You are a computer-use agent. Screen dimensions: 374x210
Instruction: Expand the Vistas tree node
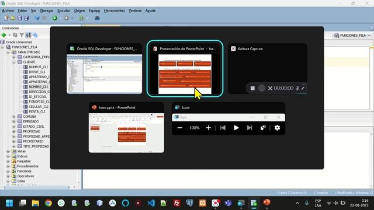point(8,152)
